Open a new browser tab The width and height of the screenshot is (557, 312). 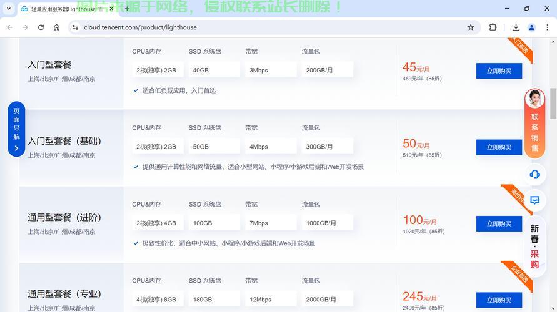coord(127,9)
